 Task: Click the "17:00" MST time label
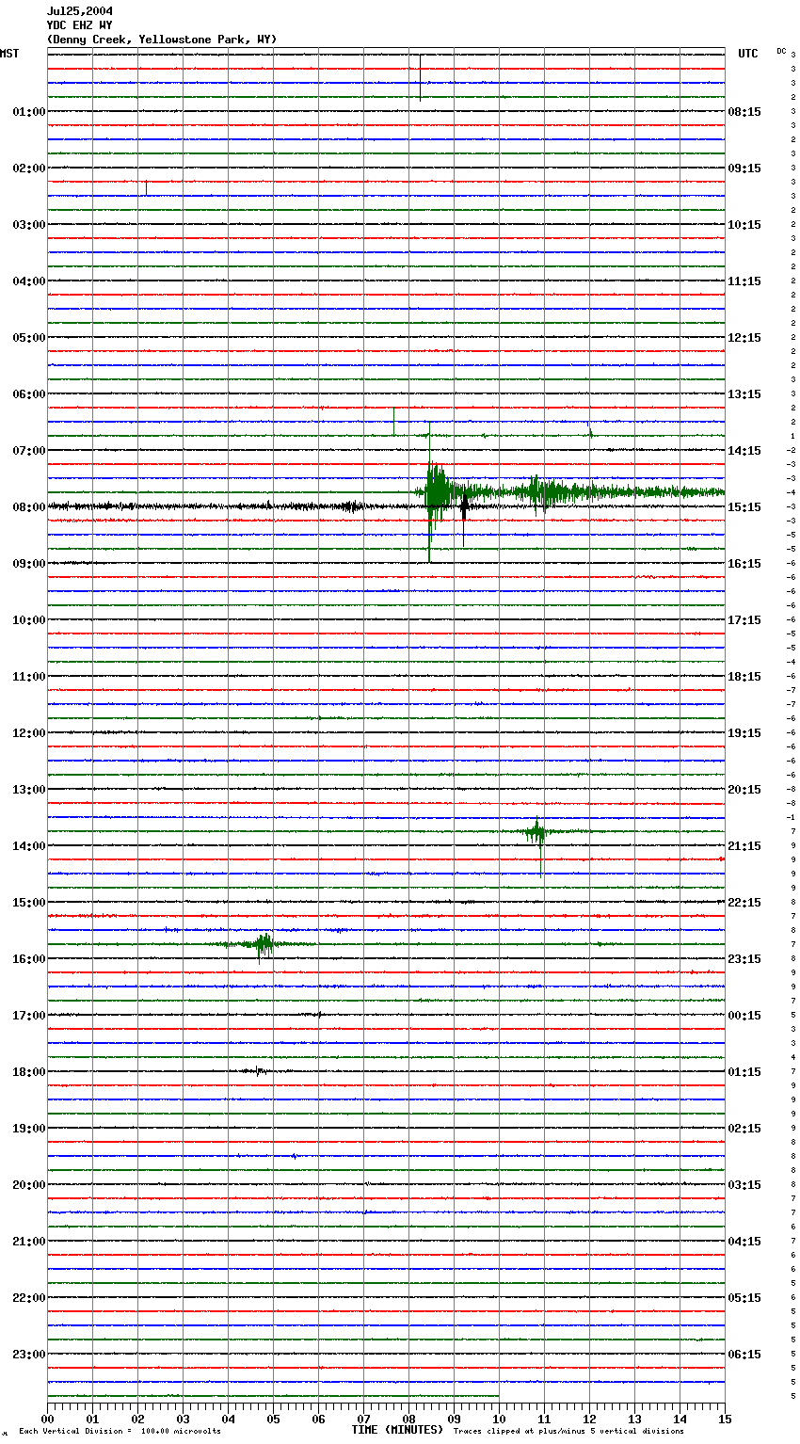point(29,1016)
